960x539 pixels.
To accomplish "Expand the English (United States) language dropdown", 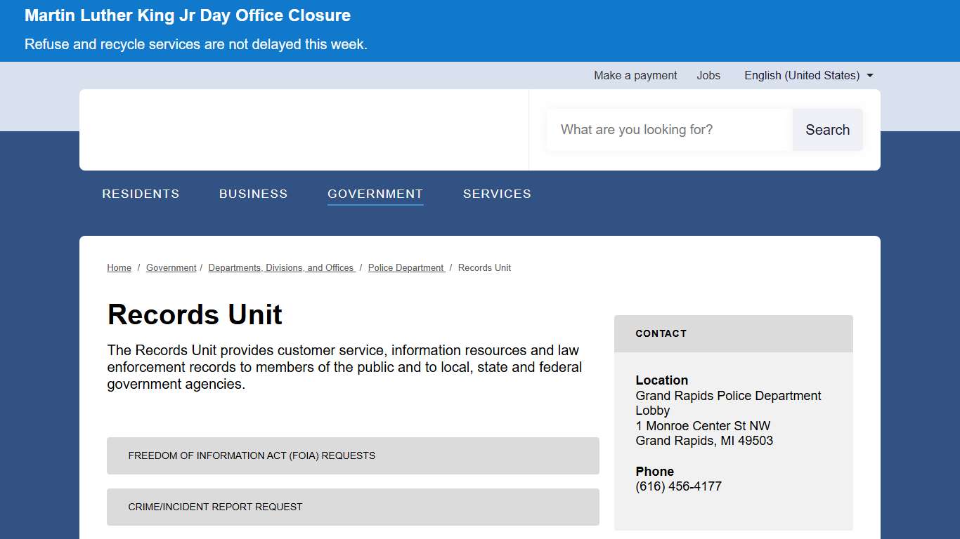I will click(x=808, y=75).
